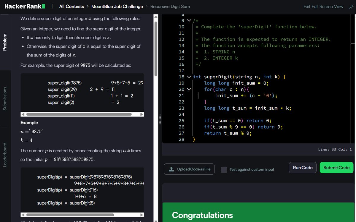Click scroll-right arrow of second example block
Screen dimensions: 356x222
[x=142, y=215]
